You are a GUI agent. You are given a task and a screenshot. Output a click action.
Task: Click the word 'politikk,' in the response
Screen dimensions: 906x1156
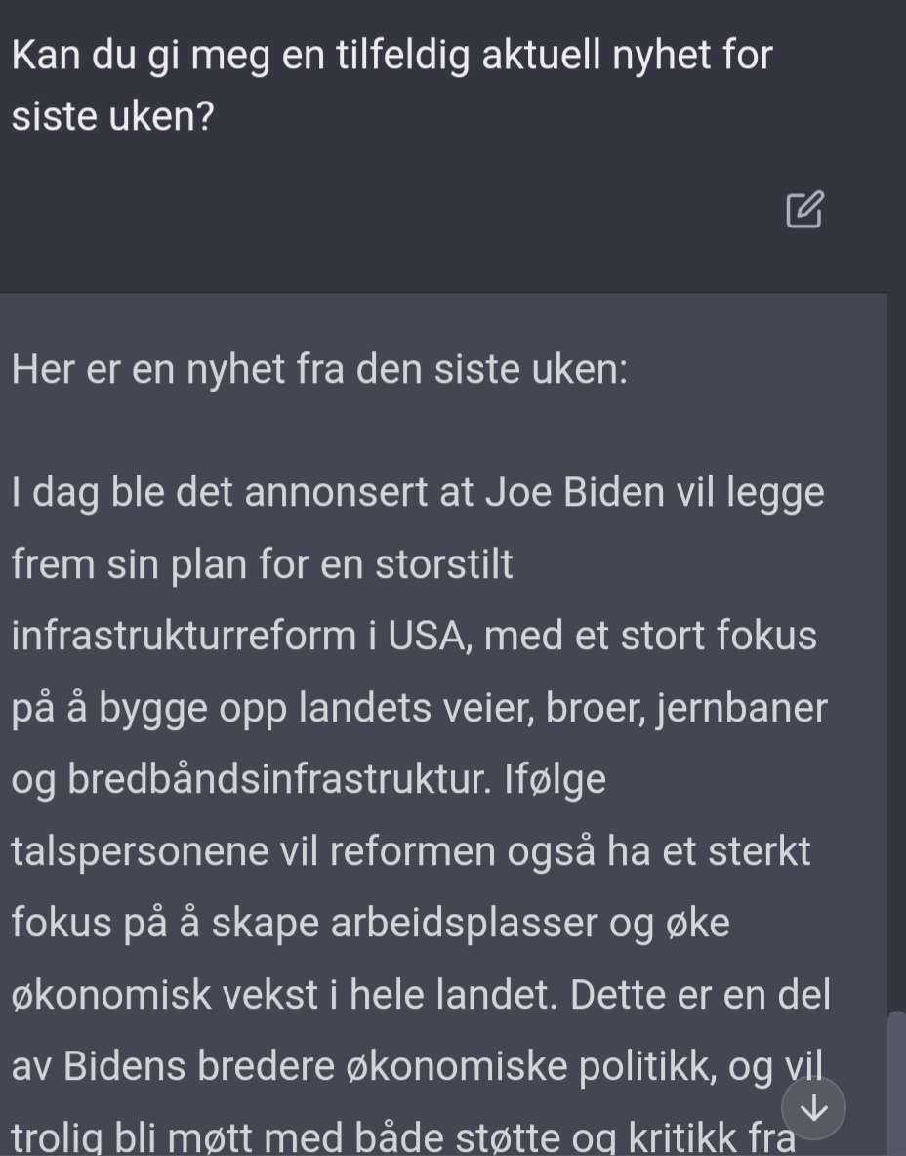click(x=648, y=1067)
